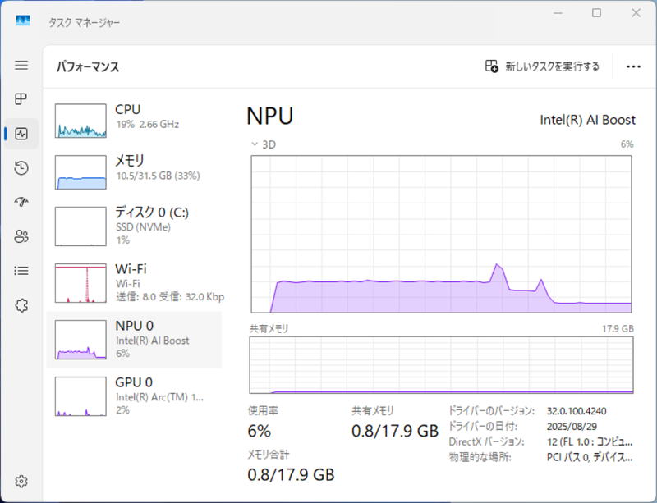Open the Details list icon

(21, 270)
